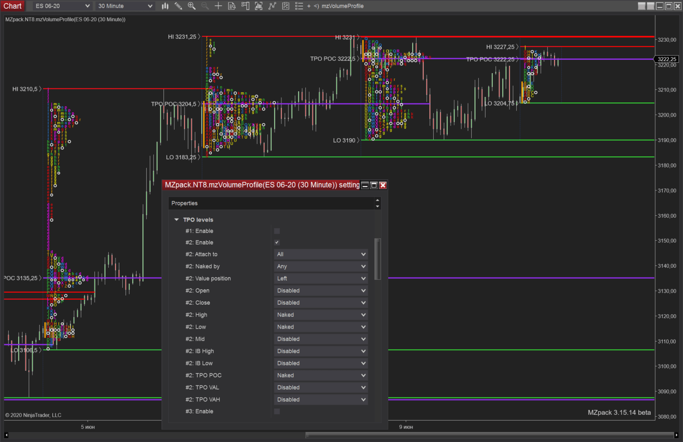Open the data box icon in toolbar
Screen dimensions: 683x442
tap(232, 6)
